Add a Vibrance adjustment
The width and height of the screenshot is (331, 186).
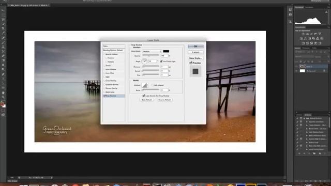[320, 34]
